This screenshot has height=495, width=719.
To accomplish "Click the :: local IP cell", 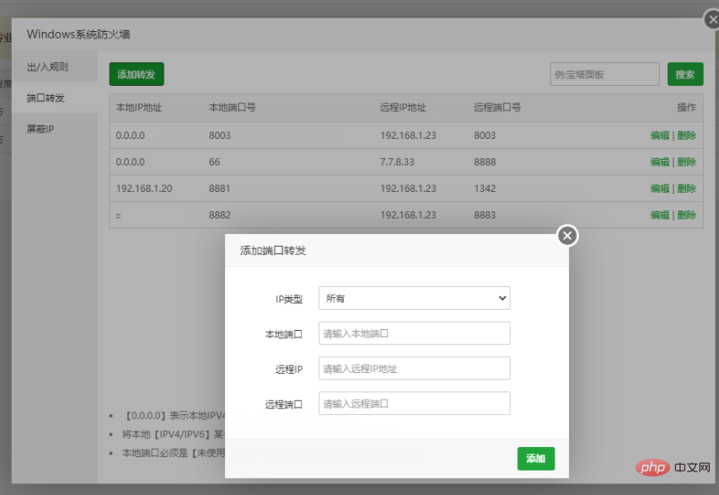I will point(118,216).
